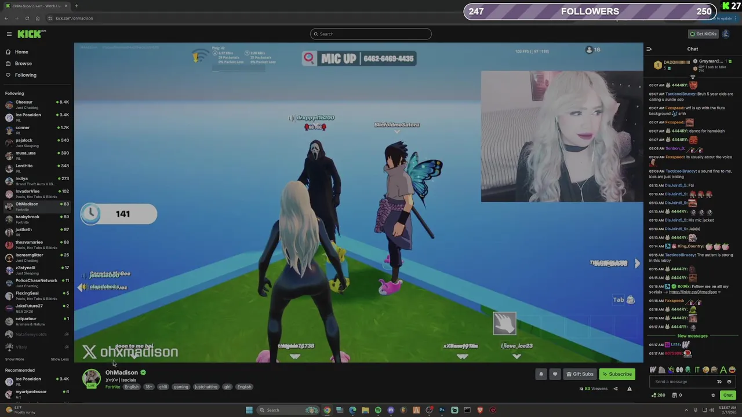The width and height of the screenshot is (742, 417).
Task: Open InvaderVie channel in sidebar
Action: (x=37, y=194)
